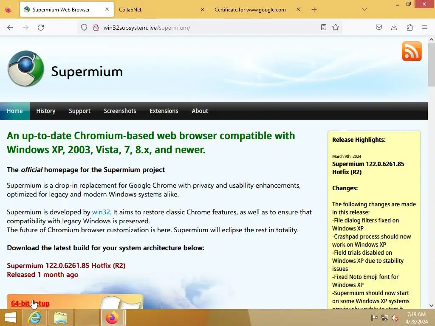Click the 64-bit Setup download link
Image resolution: width=435 pixels, height=326 pixels.
(x=30, y=303)
